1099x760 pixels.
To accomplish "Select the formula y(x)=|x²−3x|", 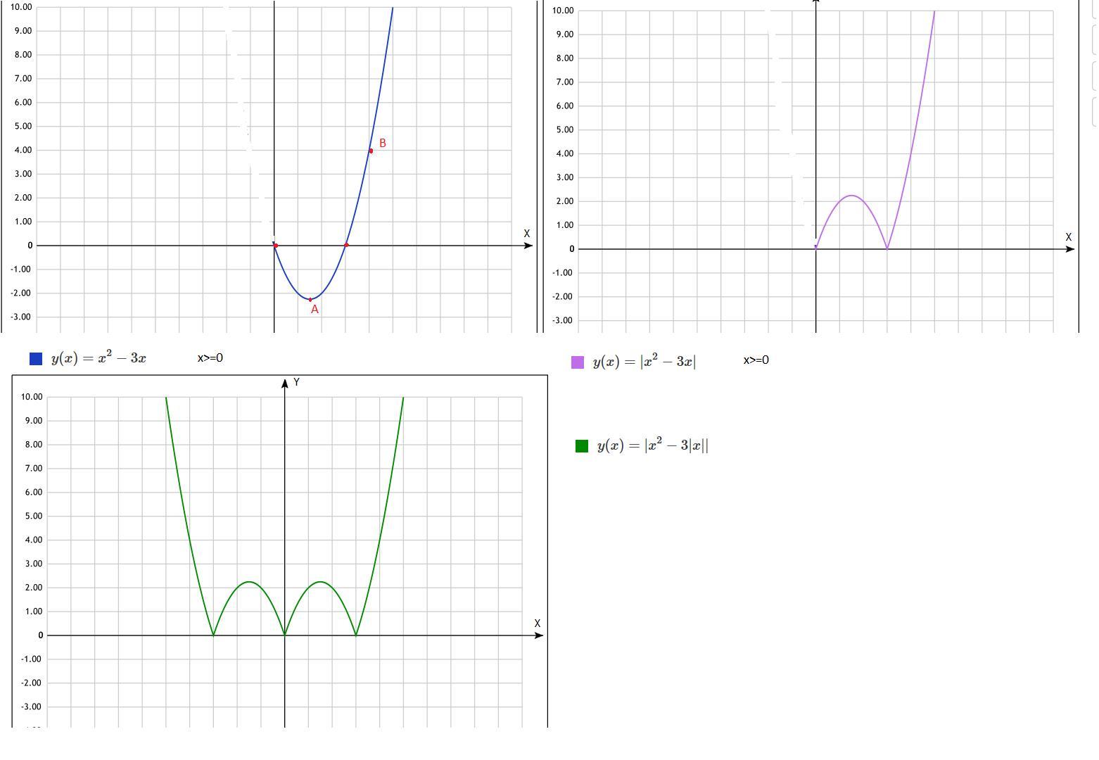I will click(x=644, y=362).
